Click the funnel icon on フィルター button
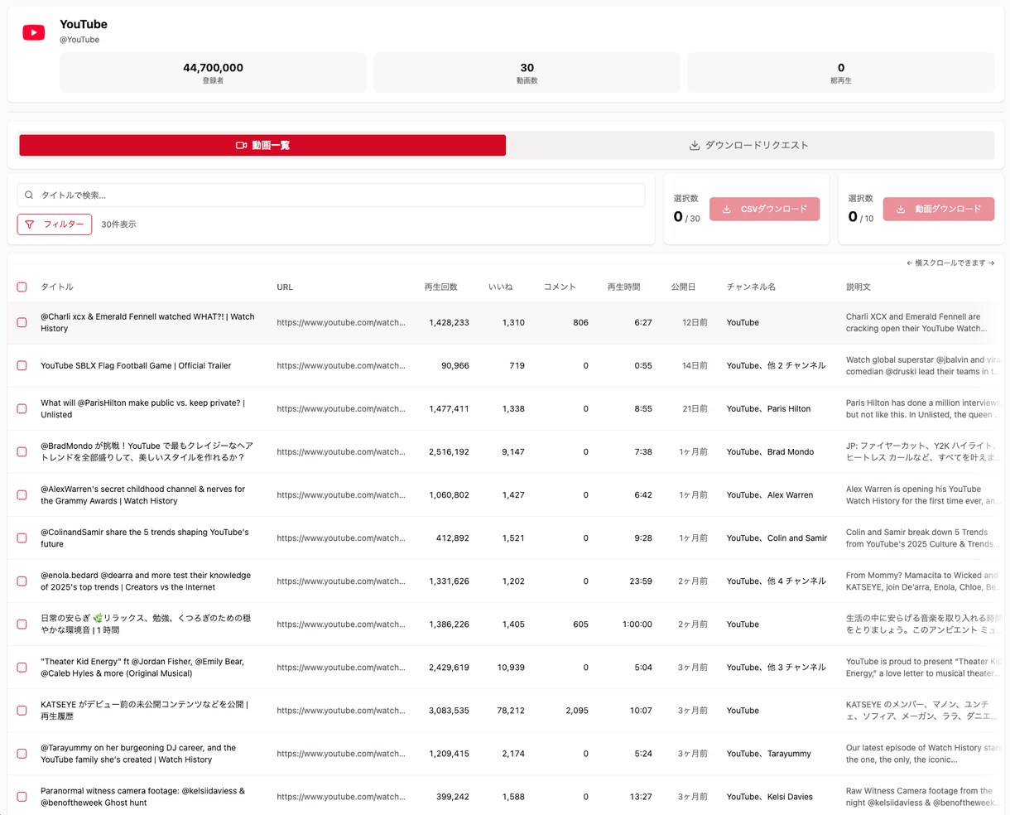 30,224
